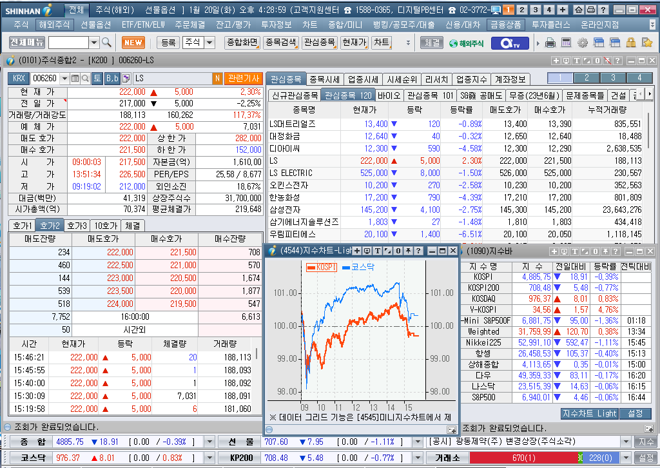
Task: Click the corner icon in 지수차트-Light status bar
Action: point(452,430)
